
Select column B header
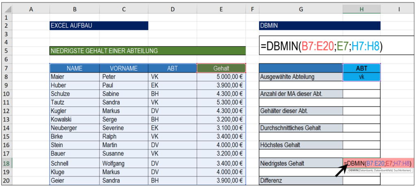[75, 10]
